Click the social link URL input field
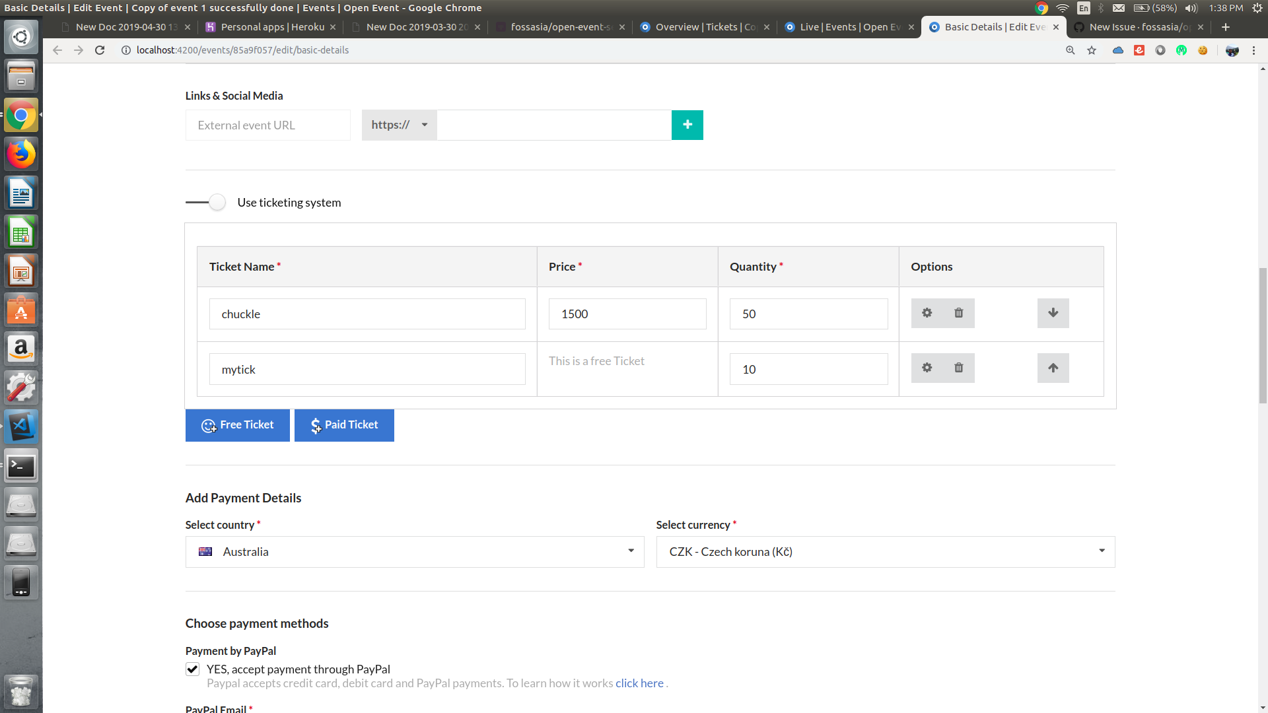 pos(553,125)
